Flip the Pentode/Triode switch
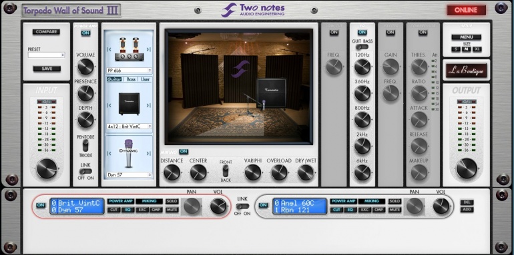 point(85,146)
